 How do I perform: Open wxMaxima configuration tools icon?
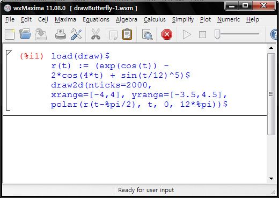tap(76, 34)
